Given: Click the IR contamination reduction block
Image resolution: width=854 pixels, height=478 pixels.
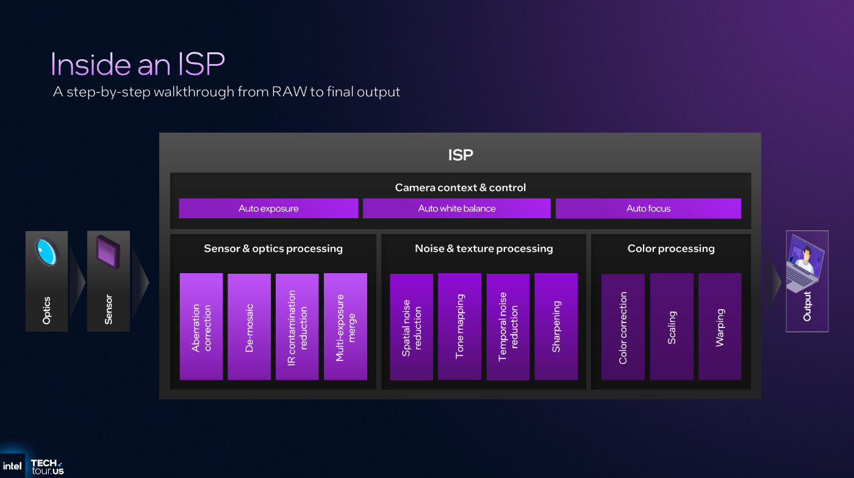Looking at the screenshot, I should tap(297, 327).
